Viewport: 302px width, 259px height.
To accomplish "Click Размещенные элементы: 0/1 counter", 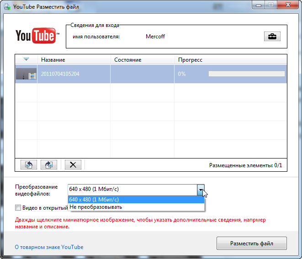I will [x=245, y=165].
